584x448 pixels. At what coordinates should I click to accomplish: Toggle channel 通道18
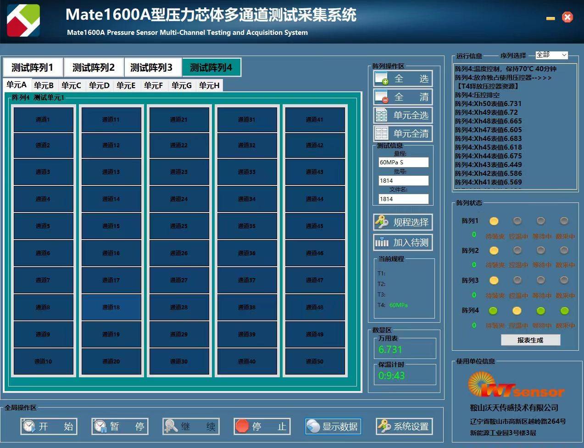coord(111,307)
